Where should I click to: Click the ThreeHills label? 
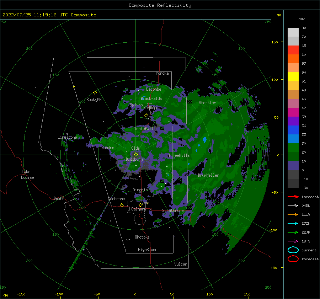179,155
